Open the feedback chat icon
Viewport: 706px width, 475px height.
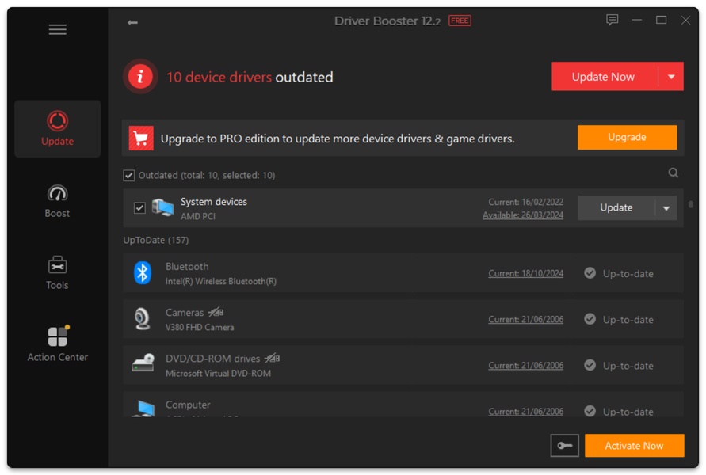pyautogui.click(x=612, y=21)
